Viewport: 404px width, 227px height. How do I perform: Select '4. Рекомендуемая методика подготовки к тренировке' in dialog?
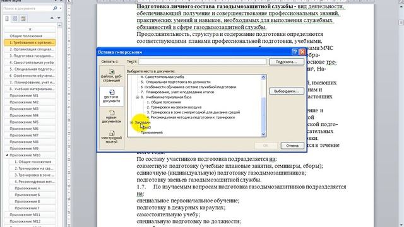pos(191,117)
